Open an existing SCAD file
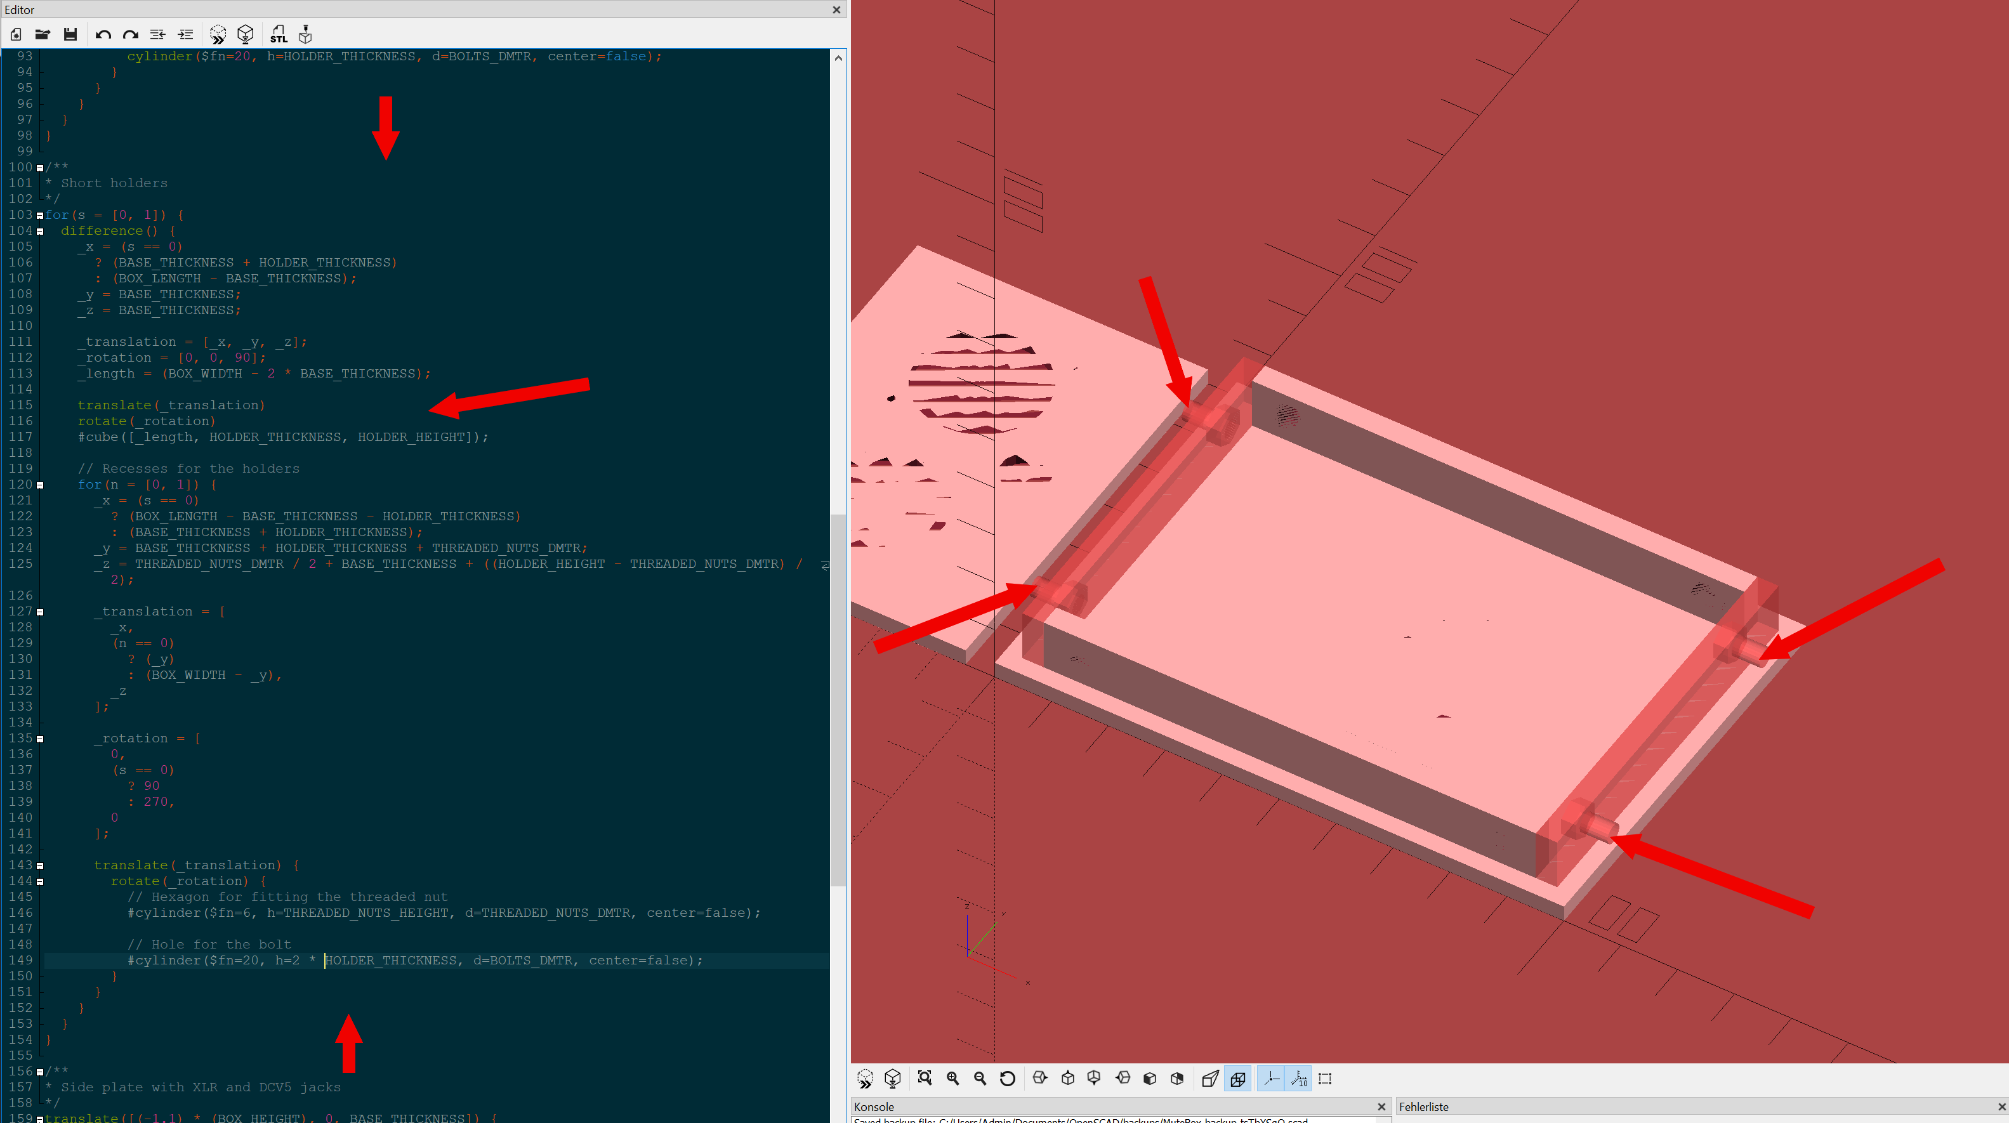 point(43,34)
